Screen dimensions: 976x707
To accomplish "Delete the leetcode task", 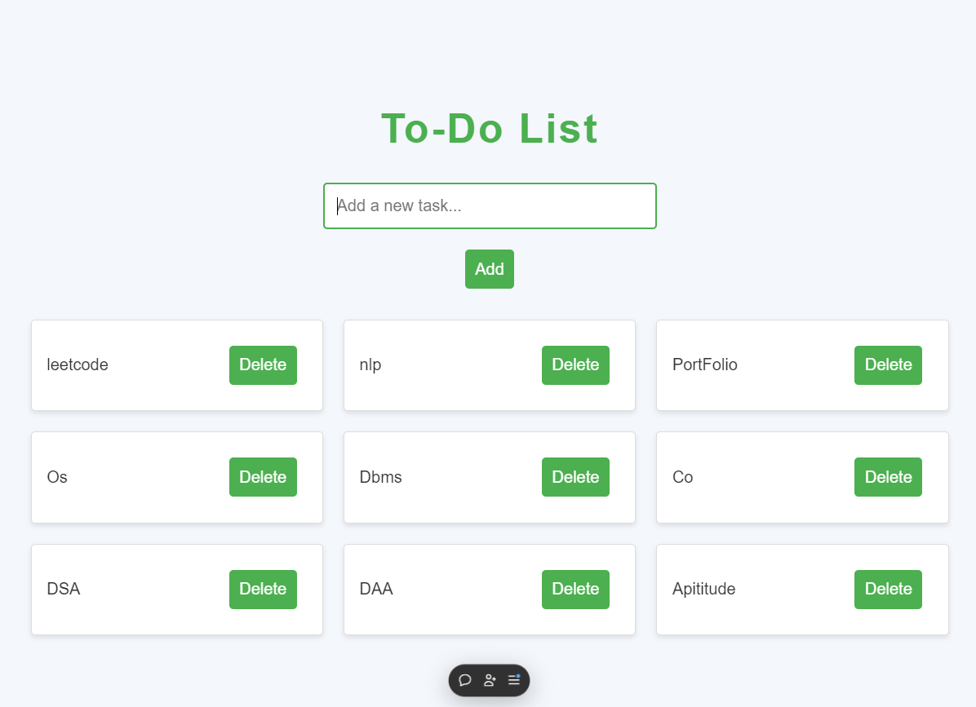I will (x=263, y=365).
